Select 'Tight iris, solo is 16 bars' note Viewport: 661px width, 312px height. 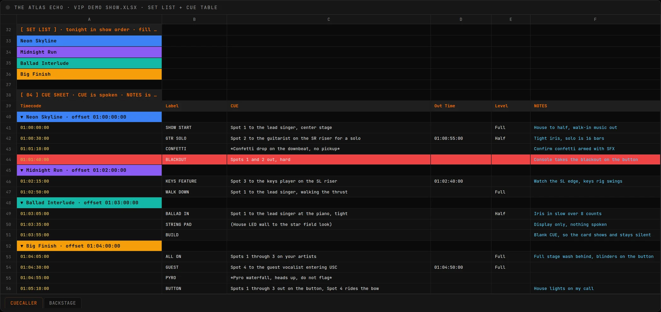coord(595,138)
